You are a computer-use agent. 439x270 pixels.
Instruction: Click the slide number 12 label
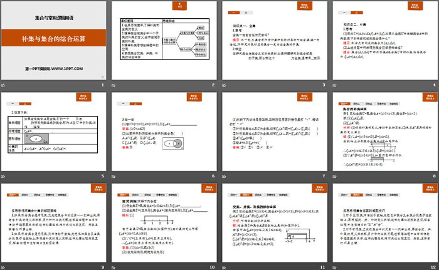(433, 267)
